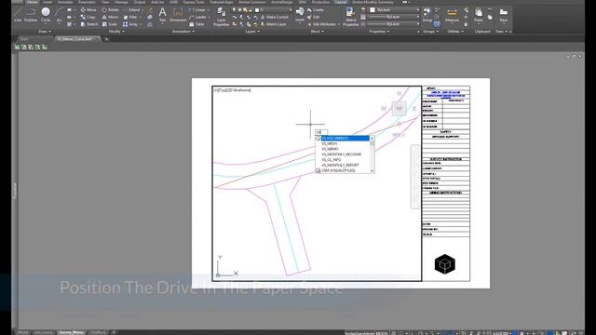Switch to the Start file tab
Image resolution: width=596 pixels, height=335 pixels.
[24, 39]
